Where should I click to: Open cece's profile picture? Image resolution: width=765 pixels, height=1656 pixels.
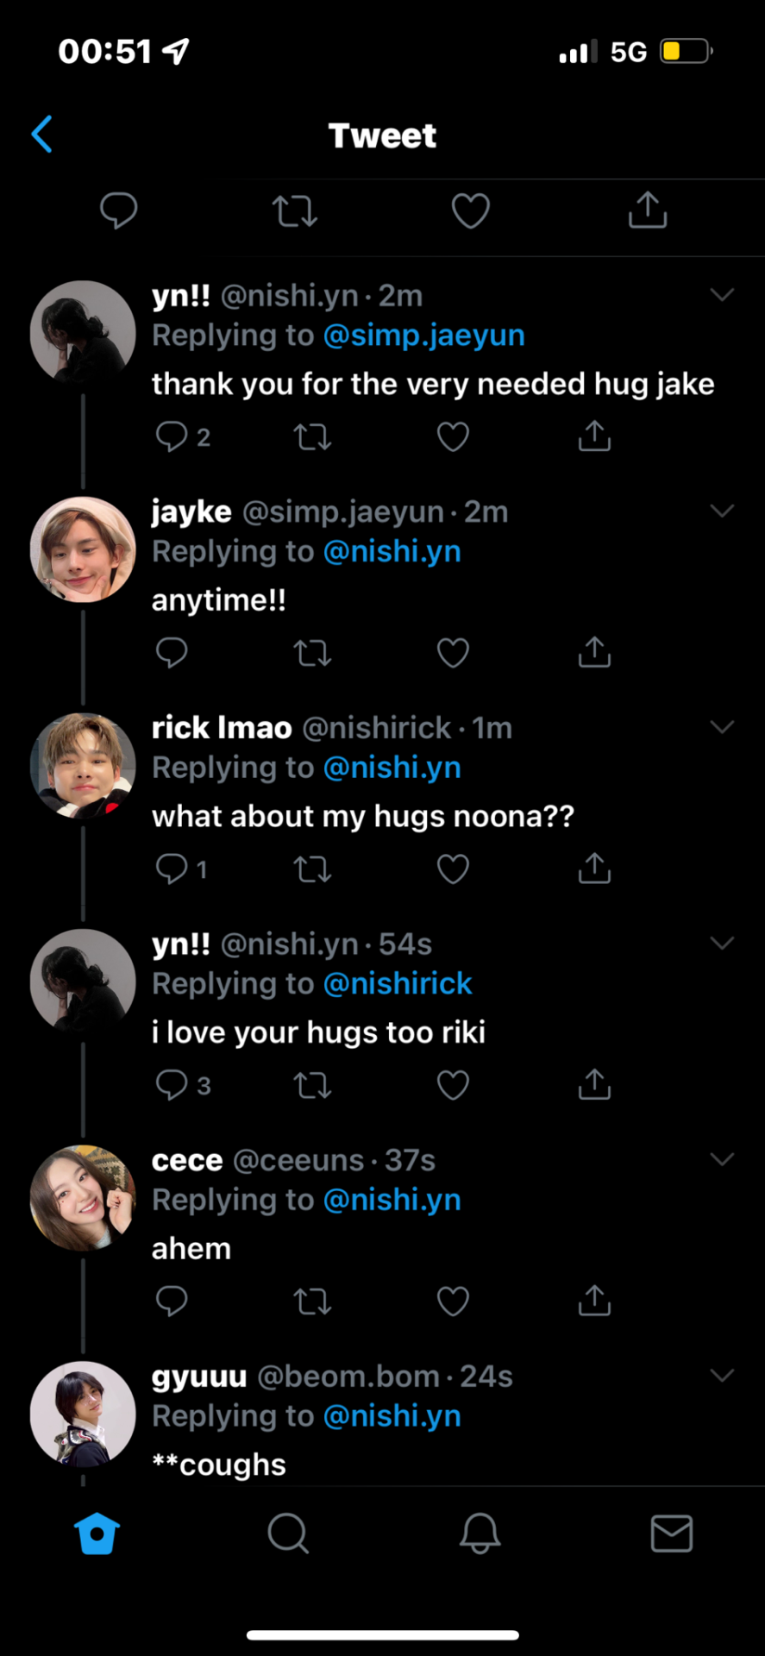[83, 1198]
